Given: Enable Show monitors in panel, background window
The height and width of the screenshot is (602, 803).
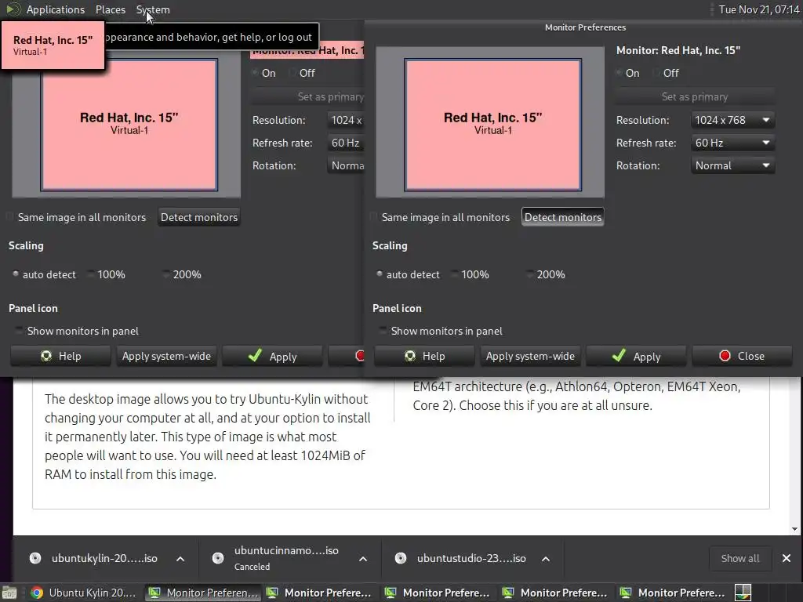Looking at the screenshot, I should pyautogui.click(x=19, y=330).
